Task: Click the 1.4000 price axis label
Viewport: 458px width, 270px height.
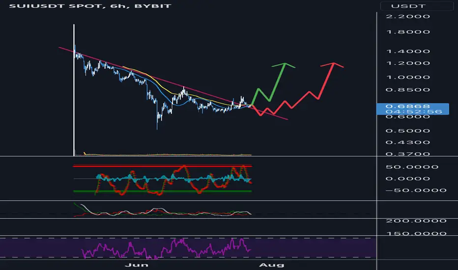Action: (408, 52)
